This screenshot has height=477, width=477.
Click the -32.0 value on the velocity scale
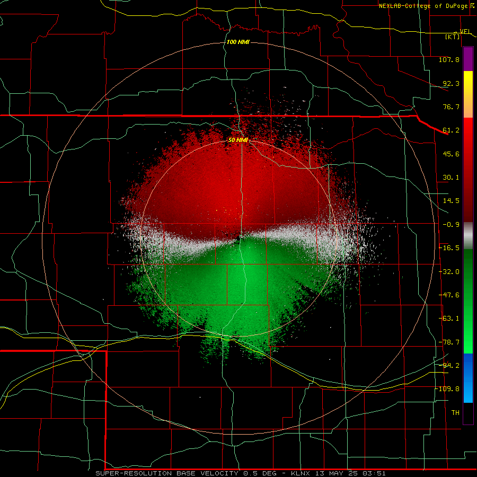click(449, 272)
